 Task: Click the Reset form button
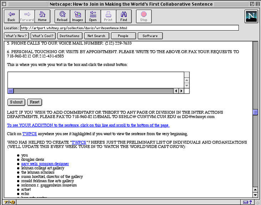35,102
